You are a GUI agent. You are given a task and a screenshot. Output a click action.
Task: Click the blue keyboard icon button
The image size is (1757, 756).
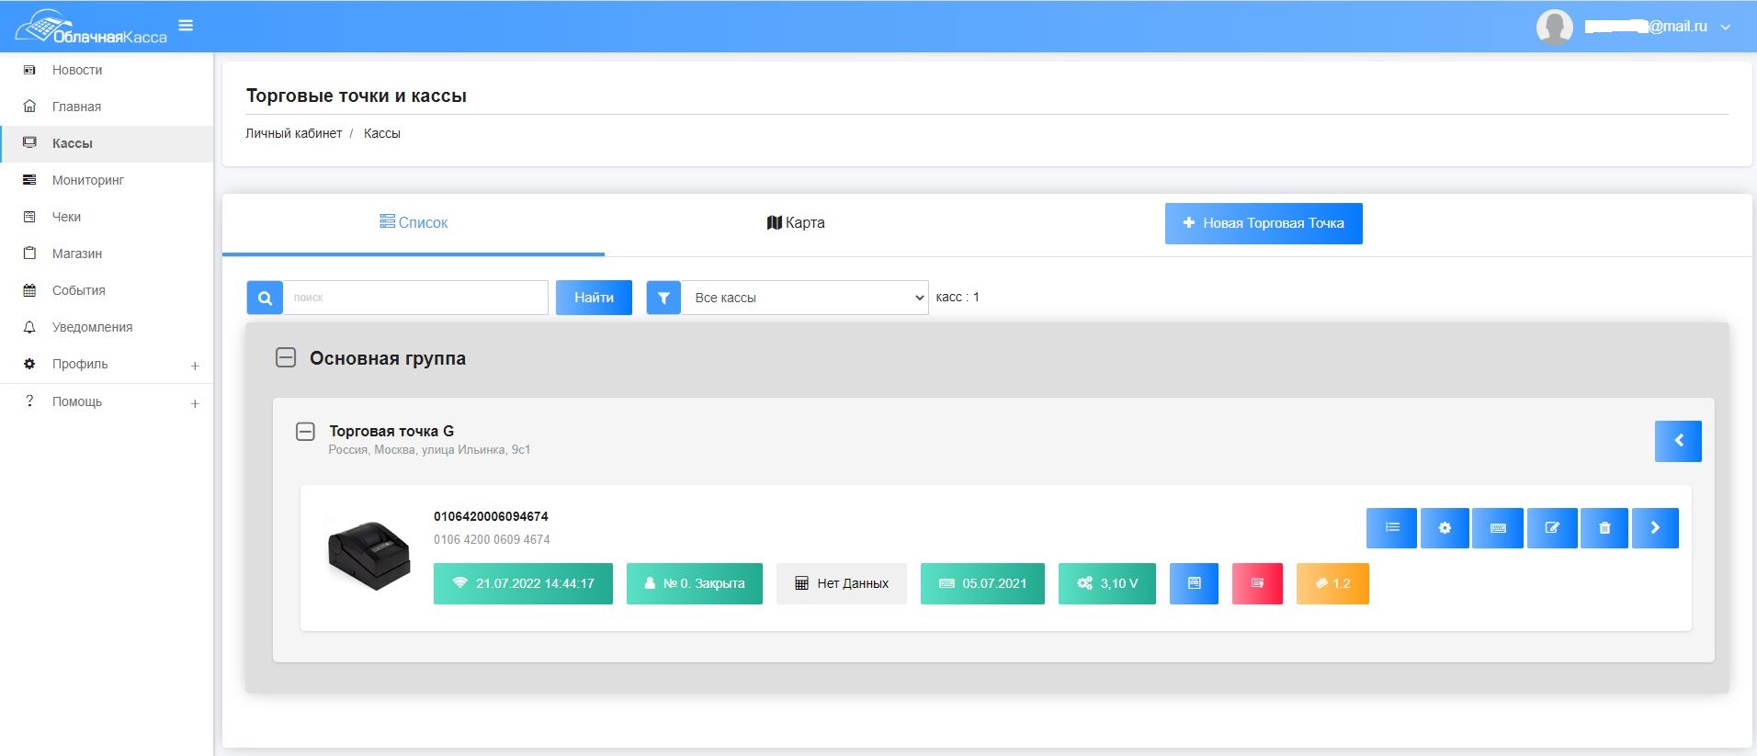(x=1498, y=528)
